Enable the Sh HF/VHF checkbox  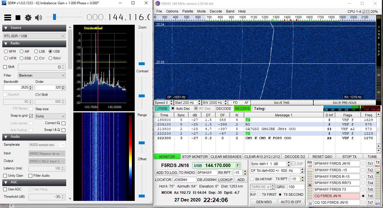click(252, 179)
